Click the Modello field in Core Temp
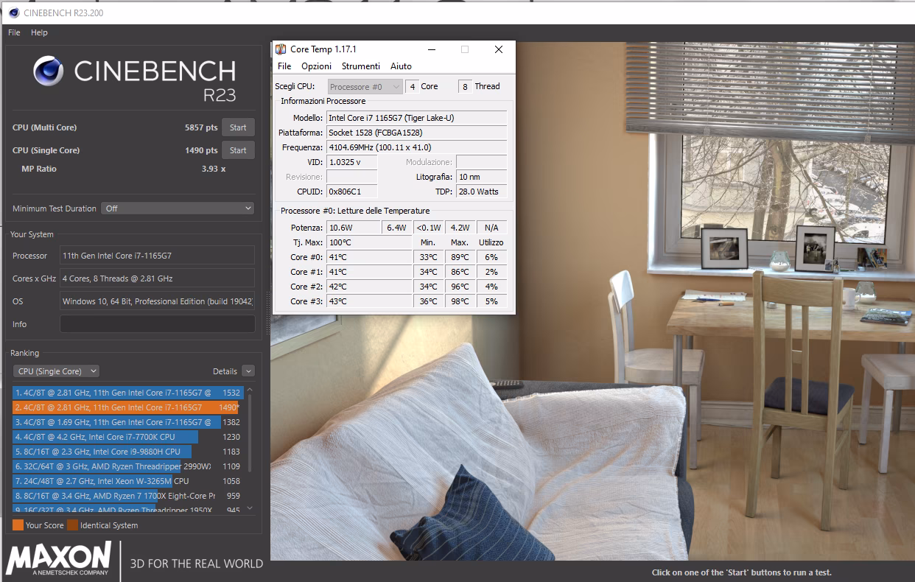The width and height of the screenshot is (915, 582). (416, 118)
